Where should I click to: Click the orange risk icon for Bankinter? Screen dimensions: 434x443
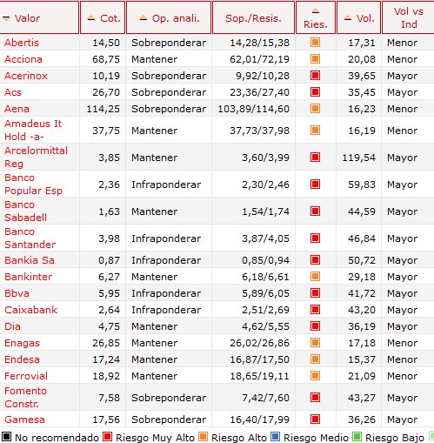click(315, 277)
